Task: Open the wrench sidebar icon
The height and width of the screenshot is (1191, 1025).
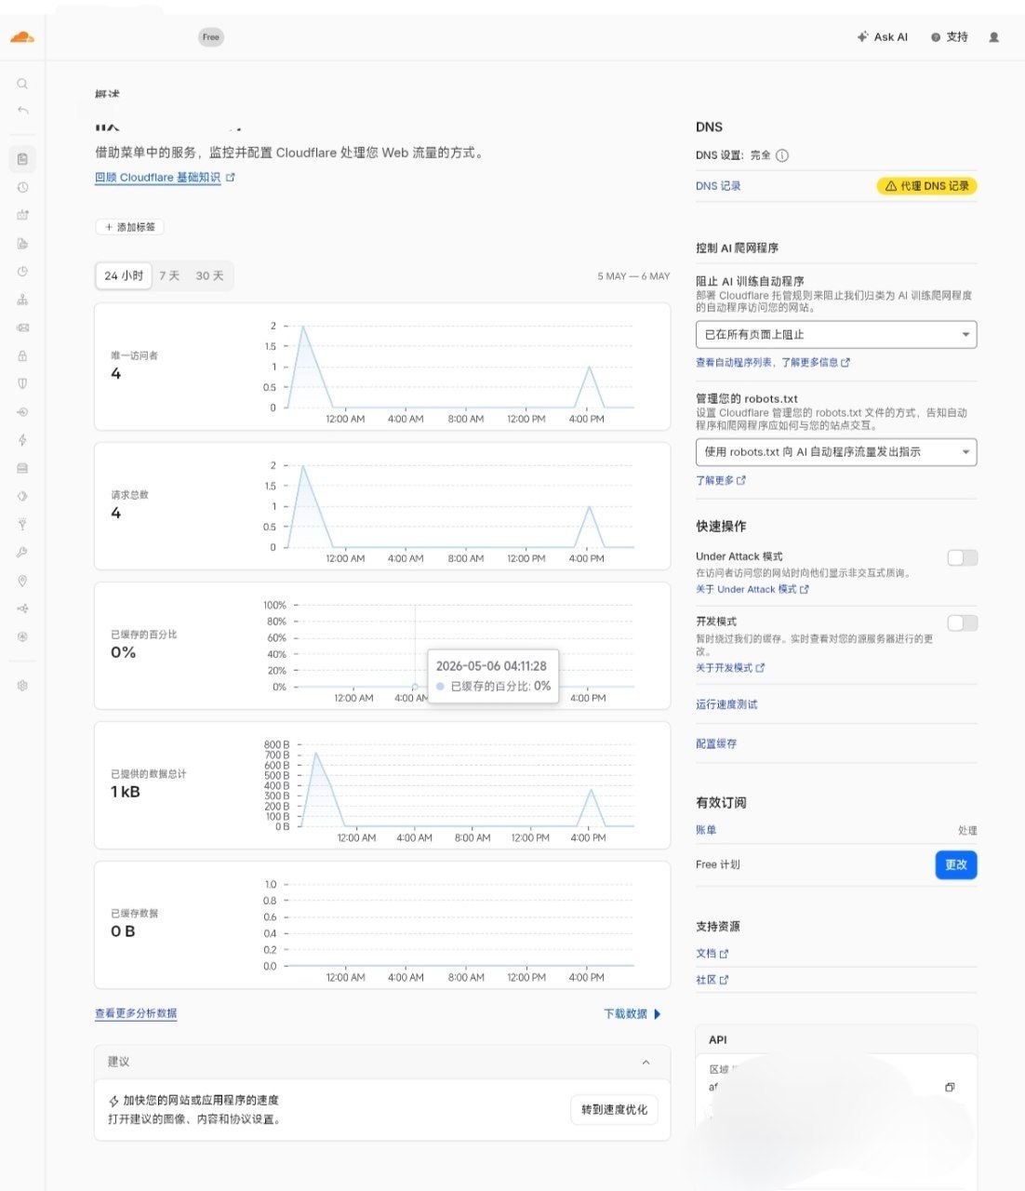Action: click(x=22, y=552)
